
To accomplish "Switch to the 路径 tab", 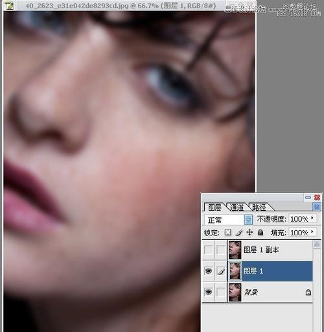I will 259,207.
